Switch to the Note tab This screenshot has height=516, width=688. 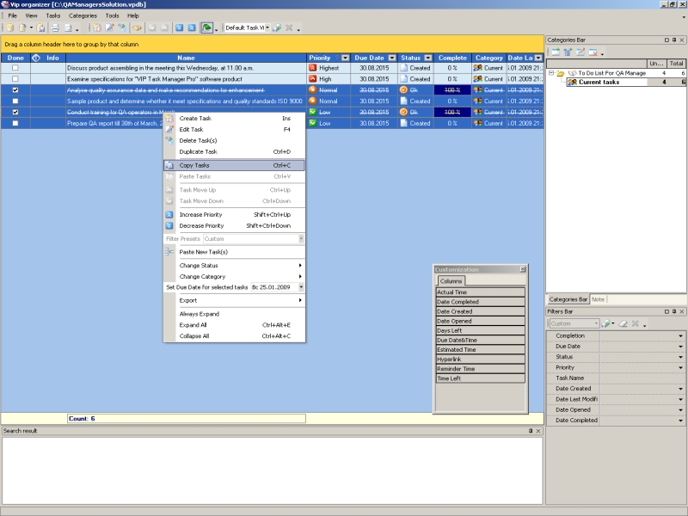[x=598, y=299]
